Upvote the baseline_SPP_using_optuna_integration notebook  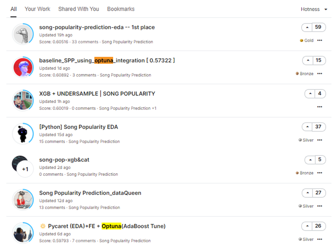308,61
